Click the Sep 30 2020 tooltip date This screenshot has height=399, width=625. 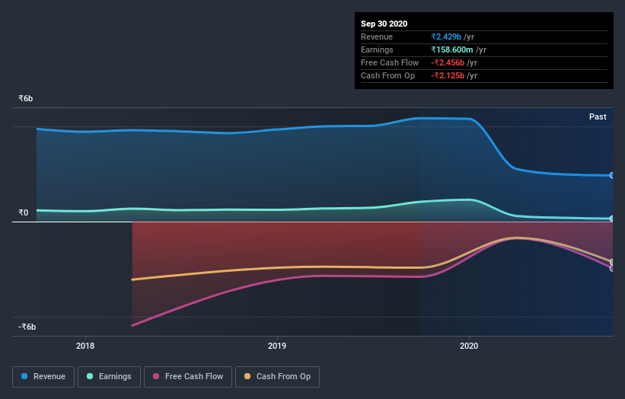click(384, 24)
